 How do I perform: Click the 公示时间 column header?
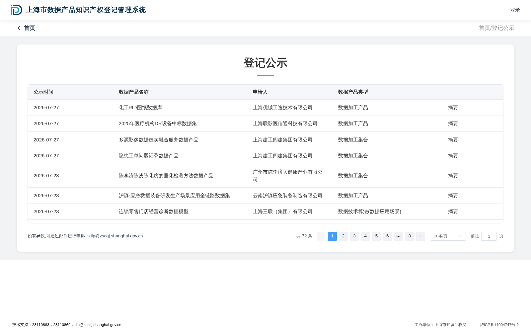click(x=43, y=92)
